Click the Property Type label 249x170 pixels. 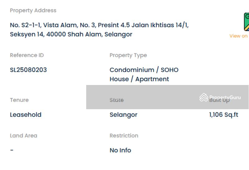(x=128, y=56)
